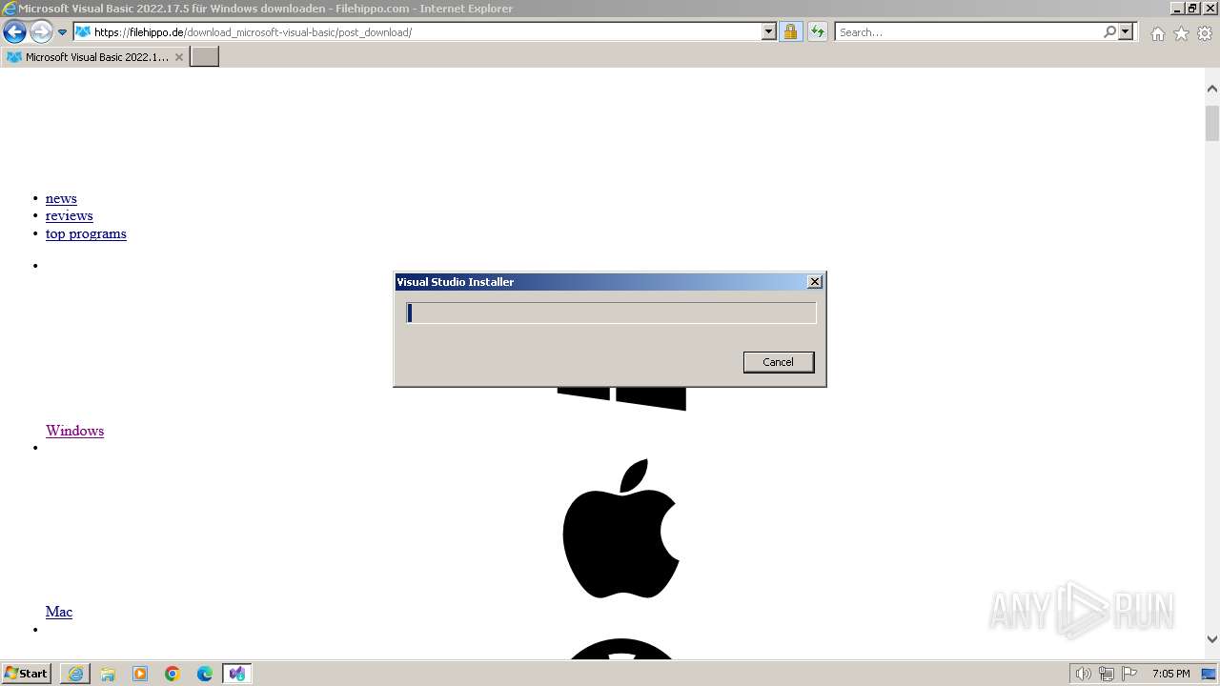Close the Visual Studio Installer dialog
Screen dimensions: 1220x686
click(x=815, y=282)
